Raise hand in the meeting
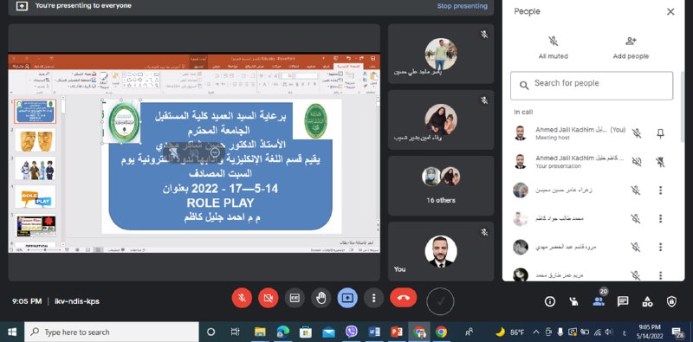This screenshot has width=693, height=342. click(321, 298)
